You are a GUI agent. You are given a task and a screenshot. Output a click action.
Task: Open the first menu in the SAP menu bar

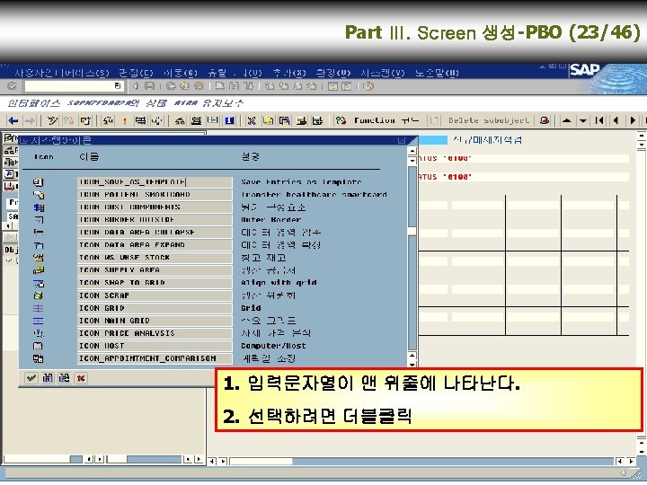[62, 73]
